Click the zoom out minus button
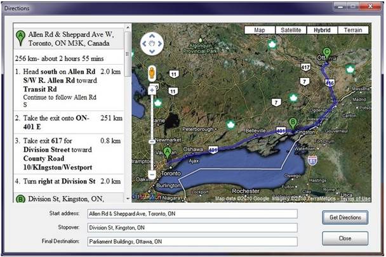The height and width of the screenshot is (257, 386). 152,174
